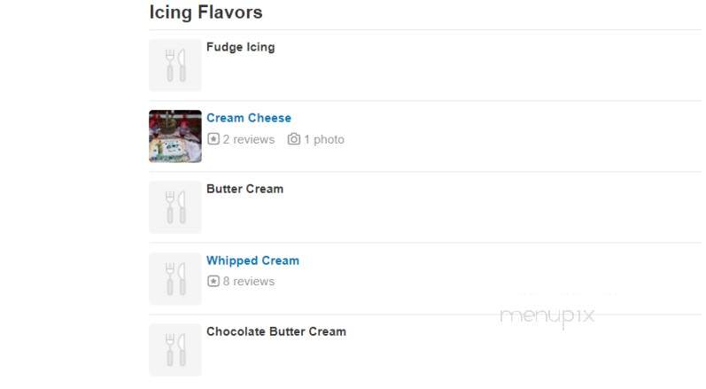Click Whipped Cream placeholder utensils icon
This screenshot has height=389, width=706.
[x=175, y=279]
